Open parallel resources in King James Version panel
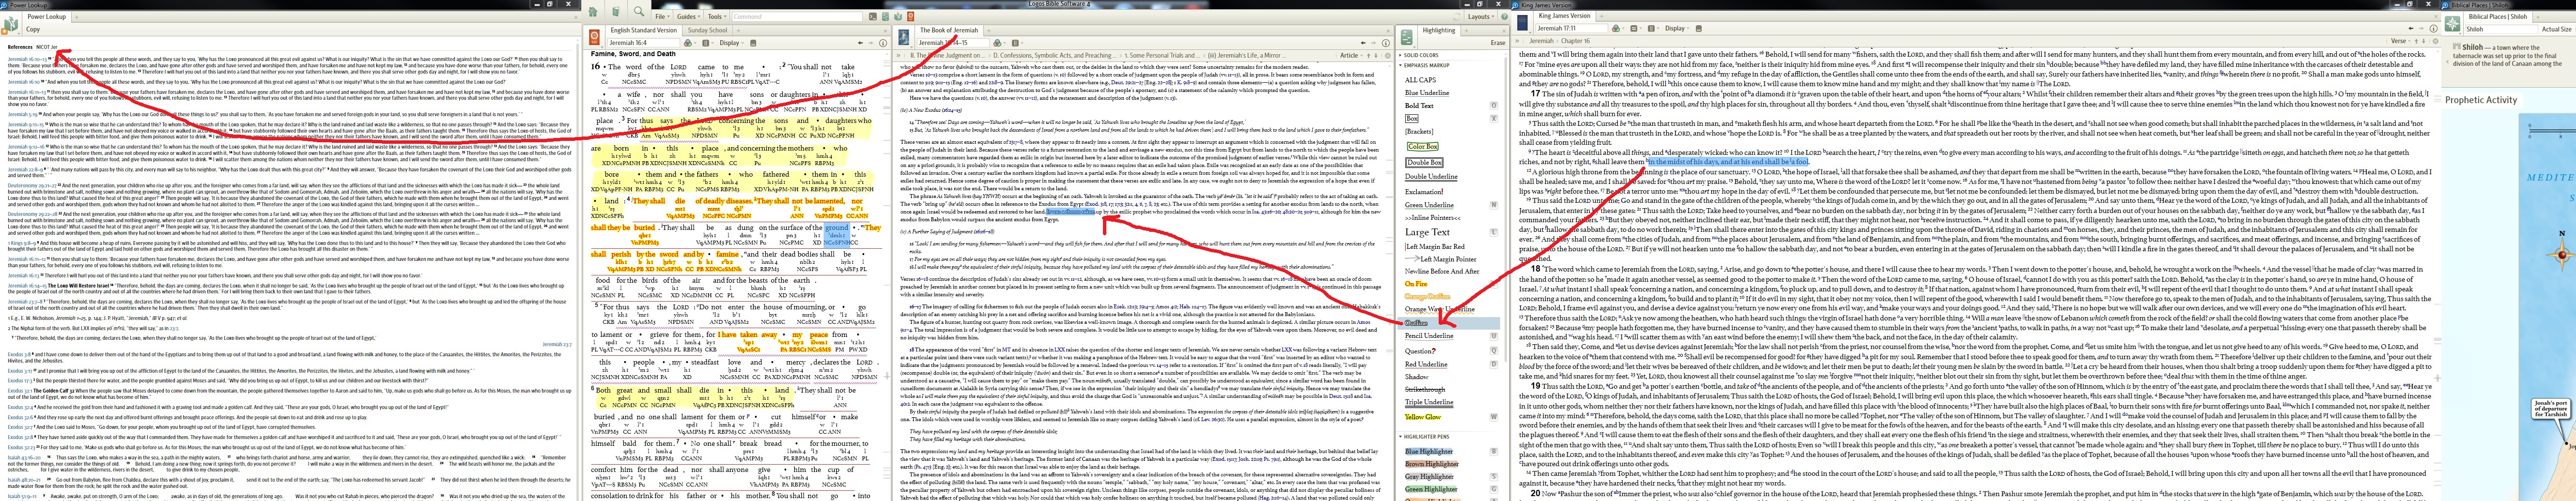 (x=1652, y=29)
